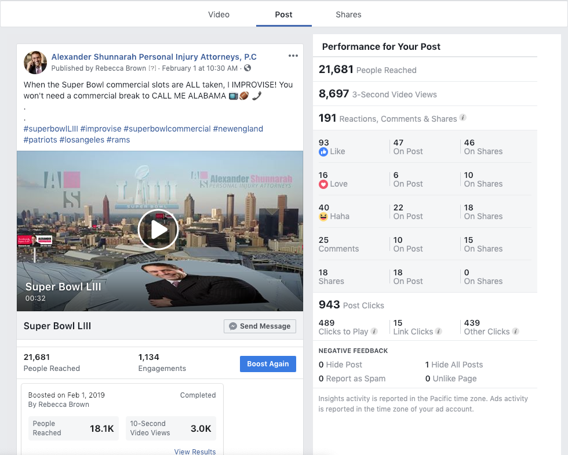
Task: Select the Post tab
Action: [x=284, y=14]
